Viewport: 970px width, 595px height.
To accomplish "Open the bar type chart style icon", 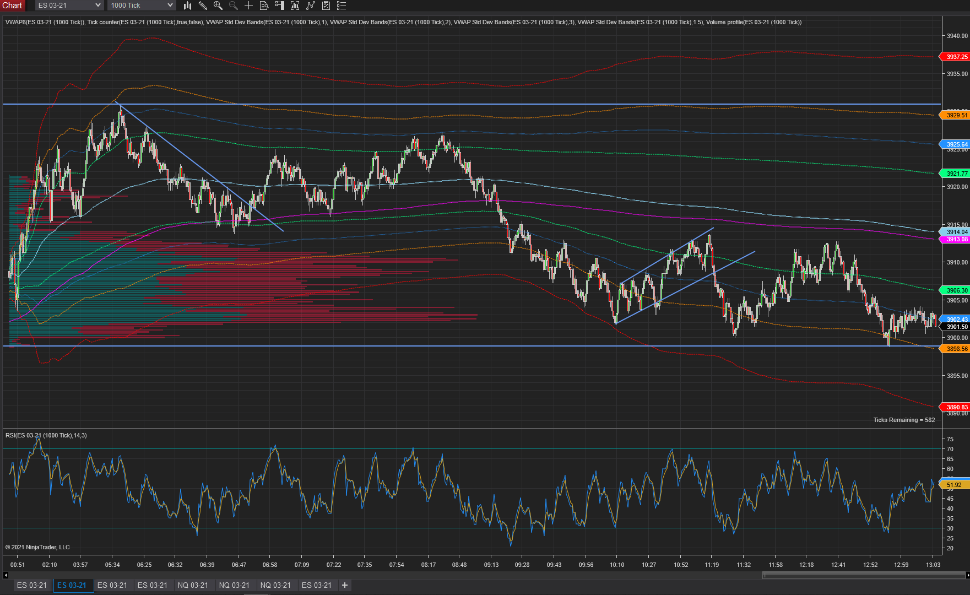I will click(187, 6).
